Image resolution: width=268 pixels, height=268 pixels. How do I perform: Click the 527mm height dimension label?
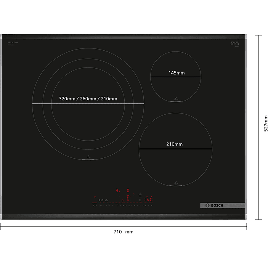[x=266, y=124]
